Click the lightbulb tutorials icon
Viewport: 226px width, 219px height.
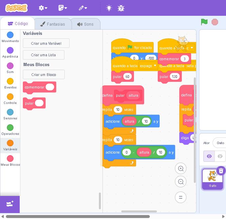coord(109,8)
